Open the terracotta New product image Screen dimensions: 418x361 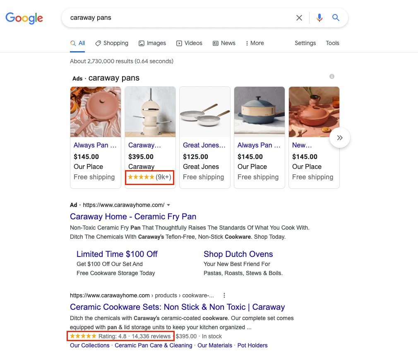click(314, 112)
